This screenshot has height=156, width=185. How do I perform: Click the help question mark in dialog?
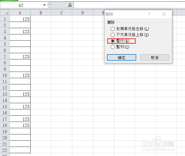(149, 14)
